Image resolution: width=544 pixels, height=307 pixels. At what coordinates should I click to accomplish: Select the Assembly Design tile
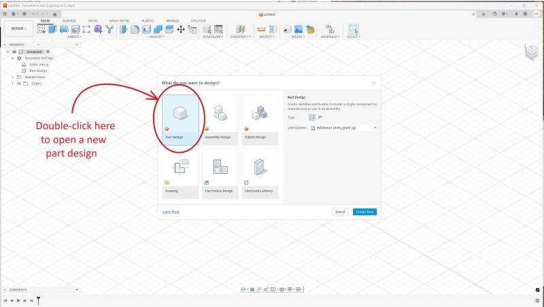[x=220, y=120]
